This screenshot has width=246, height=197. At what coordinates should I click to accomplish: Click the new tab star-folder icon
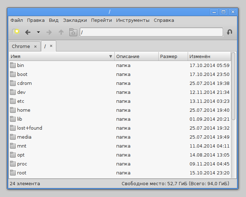coord(16,32)
